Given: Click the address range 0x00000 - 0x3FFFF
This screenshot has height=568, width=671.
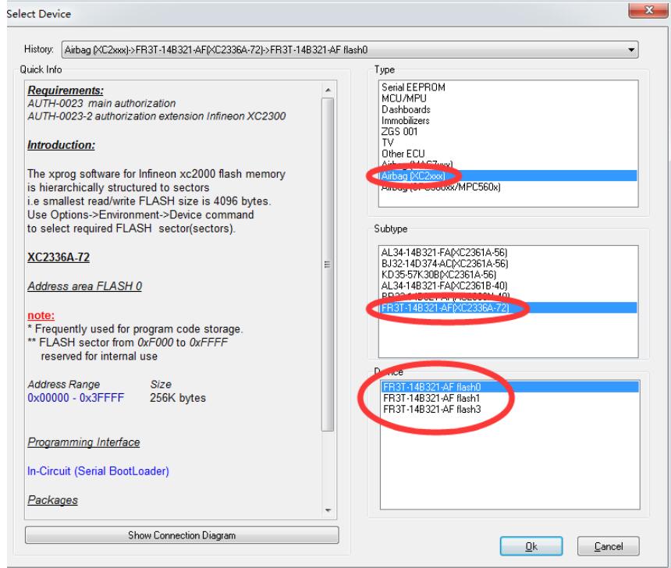Looking at the screenshot, I should point(76,398).
